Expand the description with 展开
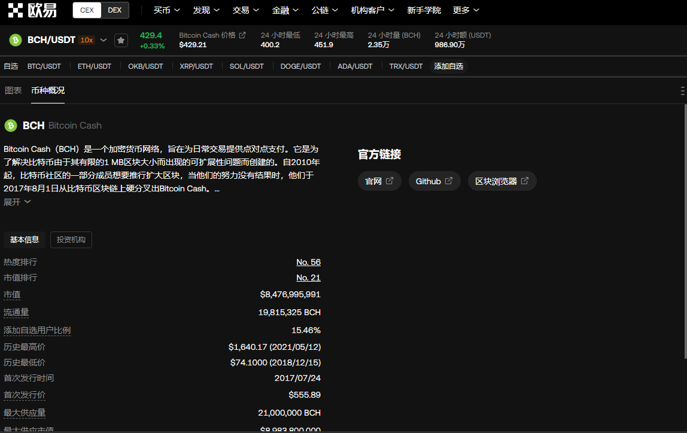Screen dimensions: 687x433 pyautogui.click(x=17, y=202)
